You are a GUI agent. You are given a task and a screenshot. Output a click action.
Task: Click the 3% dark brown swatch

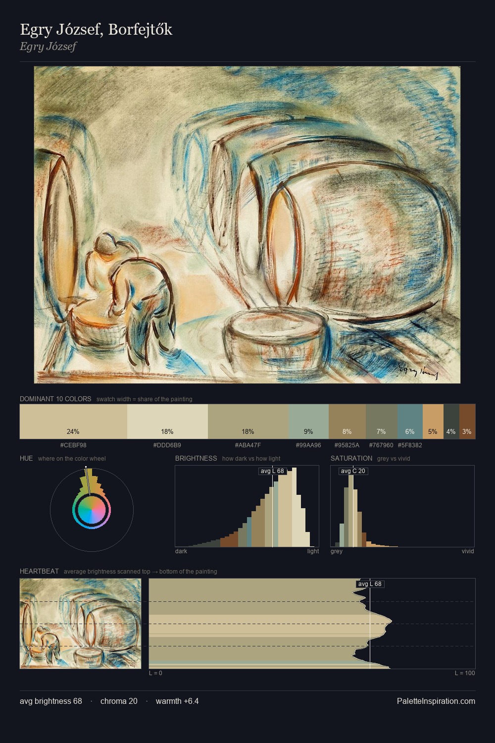click(467, 422)
